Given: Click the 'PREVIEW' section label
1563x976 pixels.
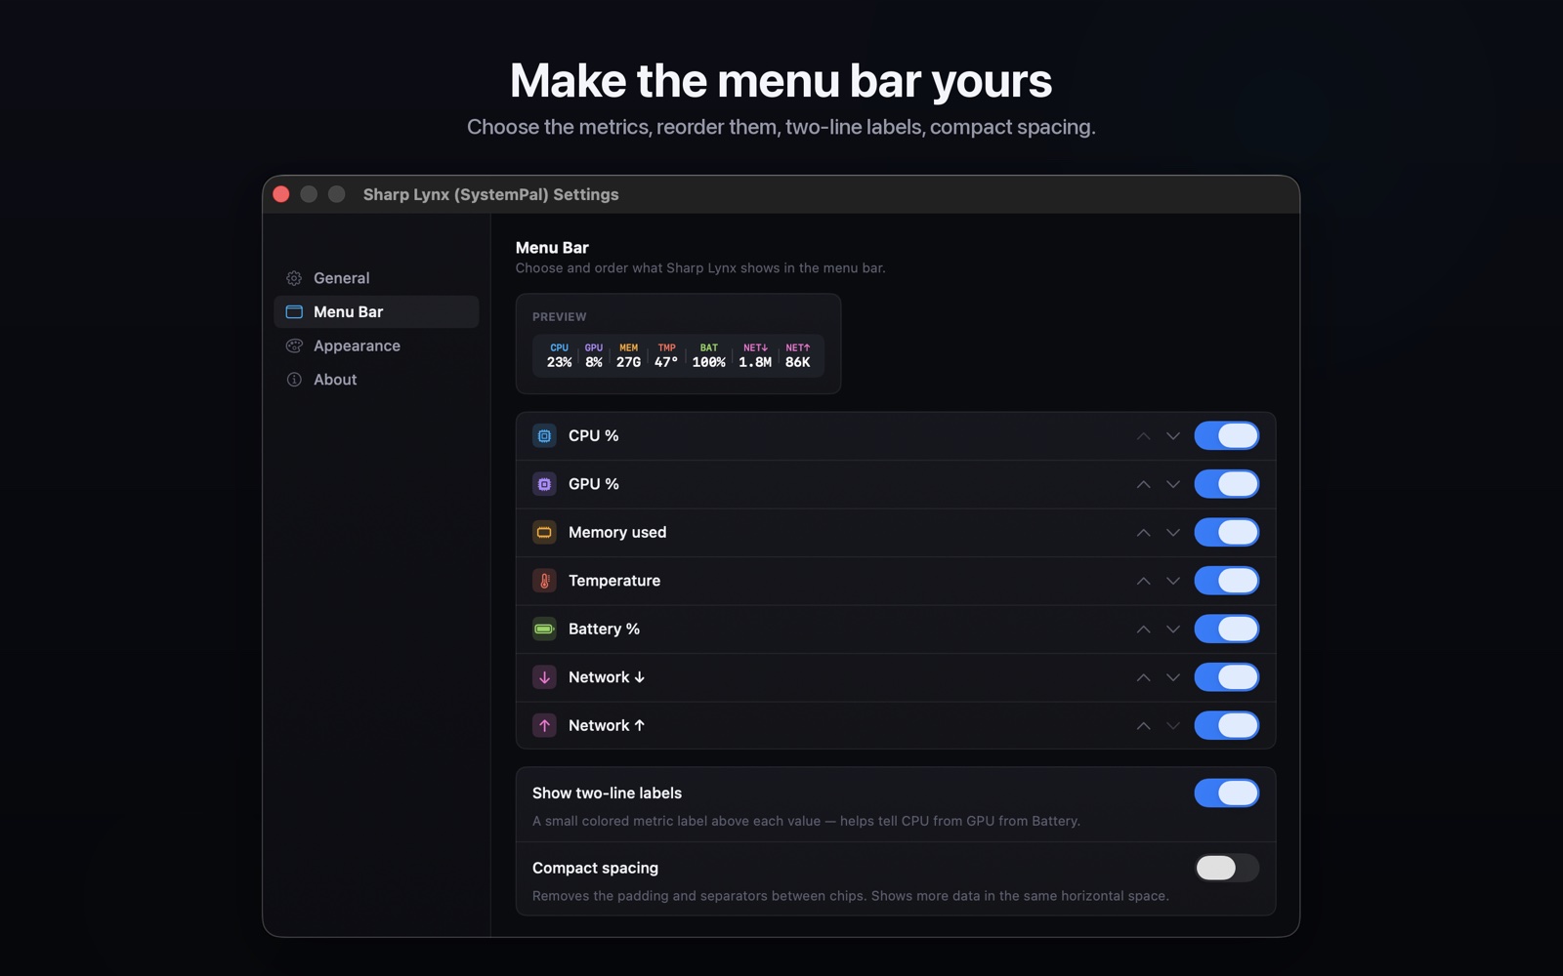Looking at the screenshot, I should coord(560,317).
